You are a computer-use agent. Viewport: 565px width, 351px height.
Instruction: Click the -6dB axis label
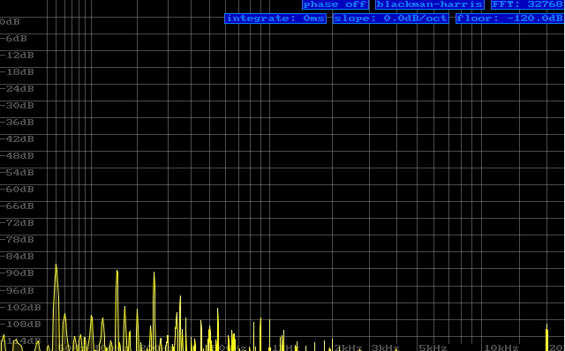point(13,39)
